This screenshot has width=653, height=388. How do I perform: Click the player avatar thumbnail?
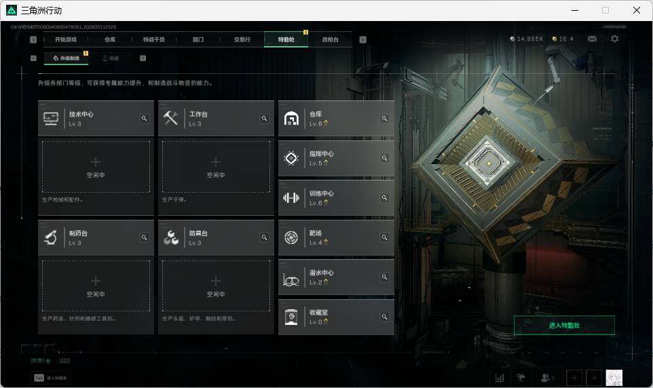point(614,378)
